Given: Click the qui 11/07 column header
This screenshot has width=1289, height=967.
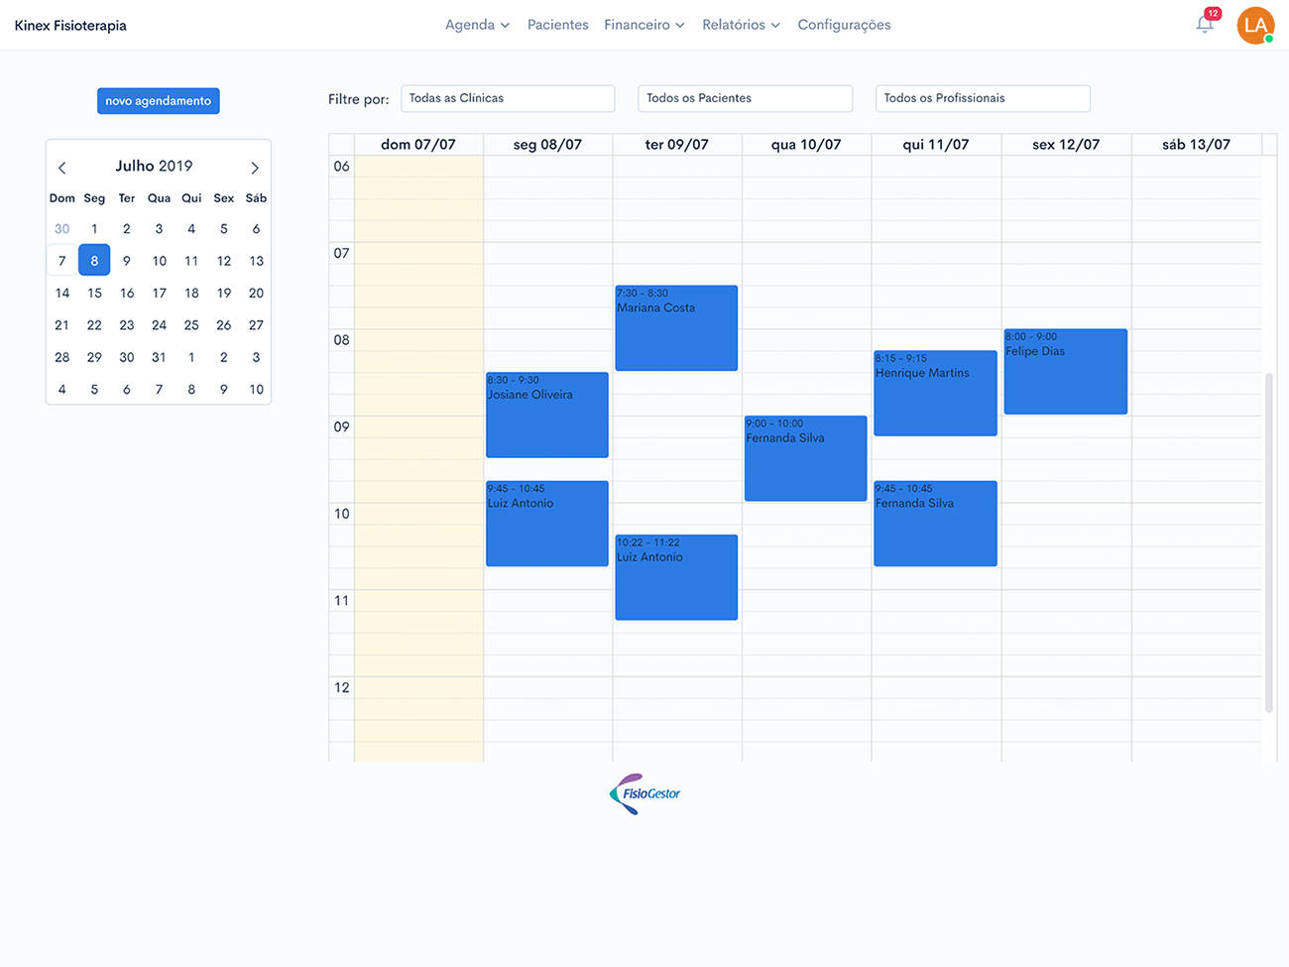Looking at the screenshot, I should (x=936, y=145).
